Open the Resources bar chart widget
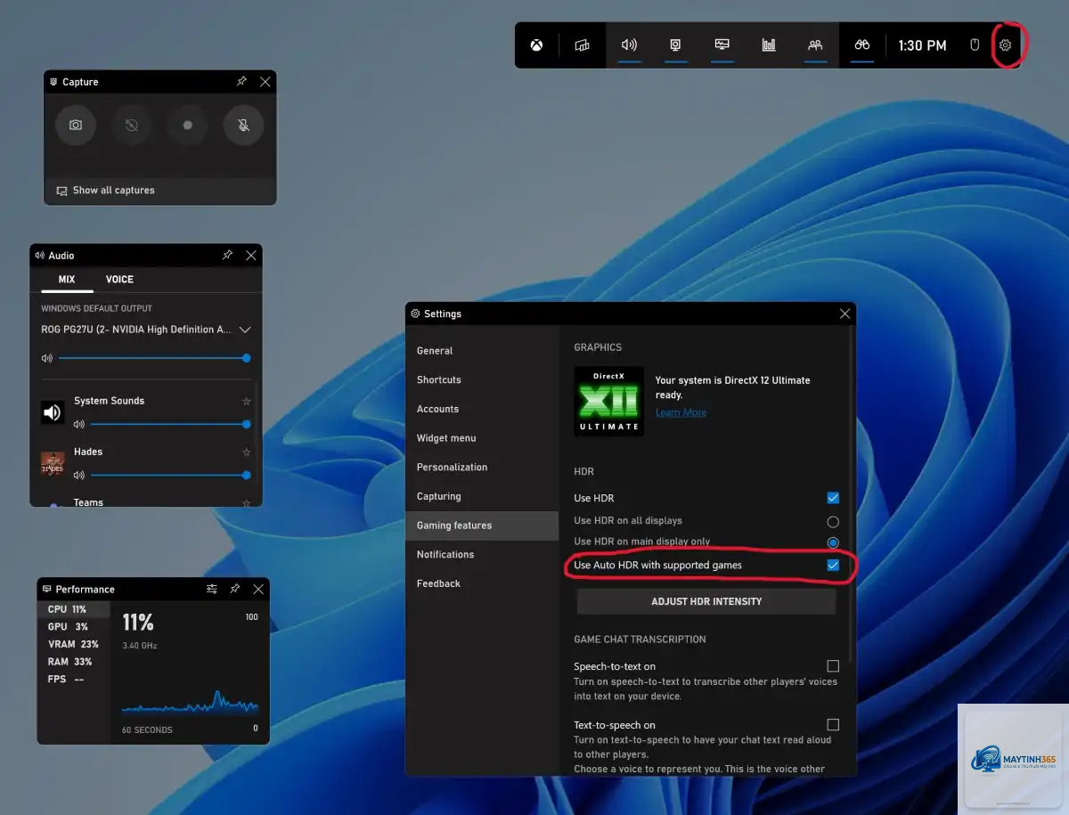Viewport: 1069px width, 815px height. pyautogui.click(x=769, y=45)
